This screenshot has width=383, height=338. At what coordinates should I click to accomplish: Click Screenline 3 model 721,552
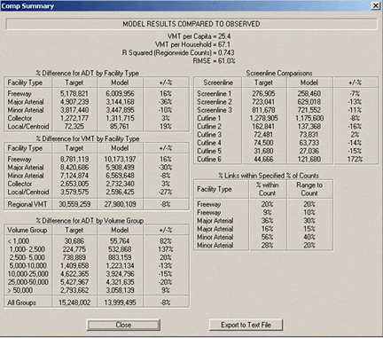[x=309, y=110]
